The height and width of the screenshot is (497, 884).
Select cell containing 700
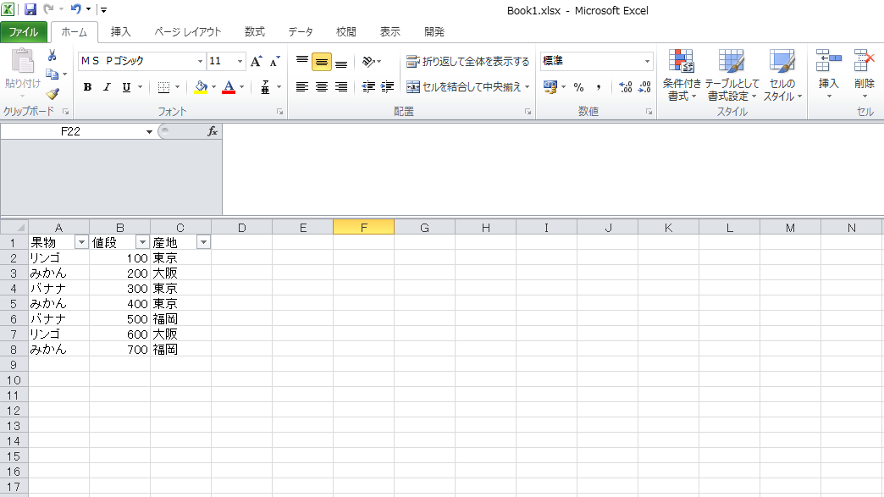120,350
